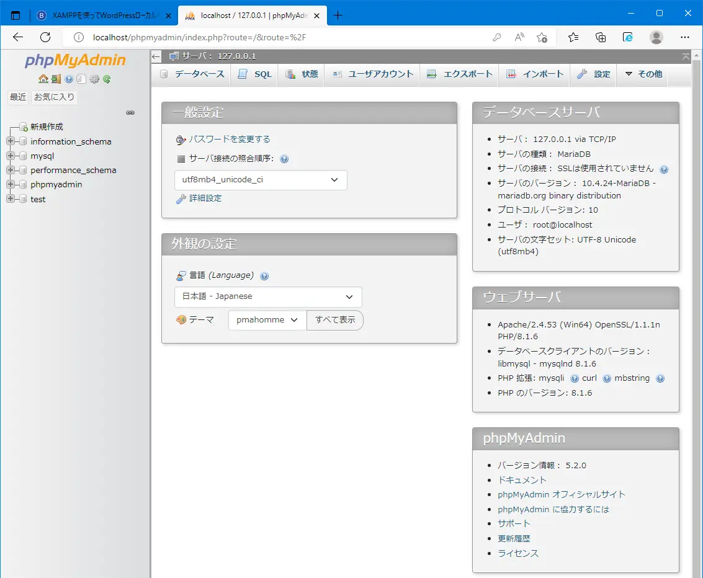Expand the phpmyadmin database tree

(11, 184)
